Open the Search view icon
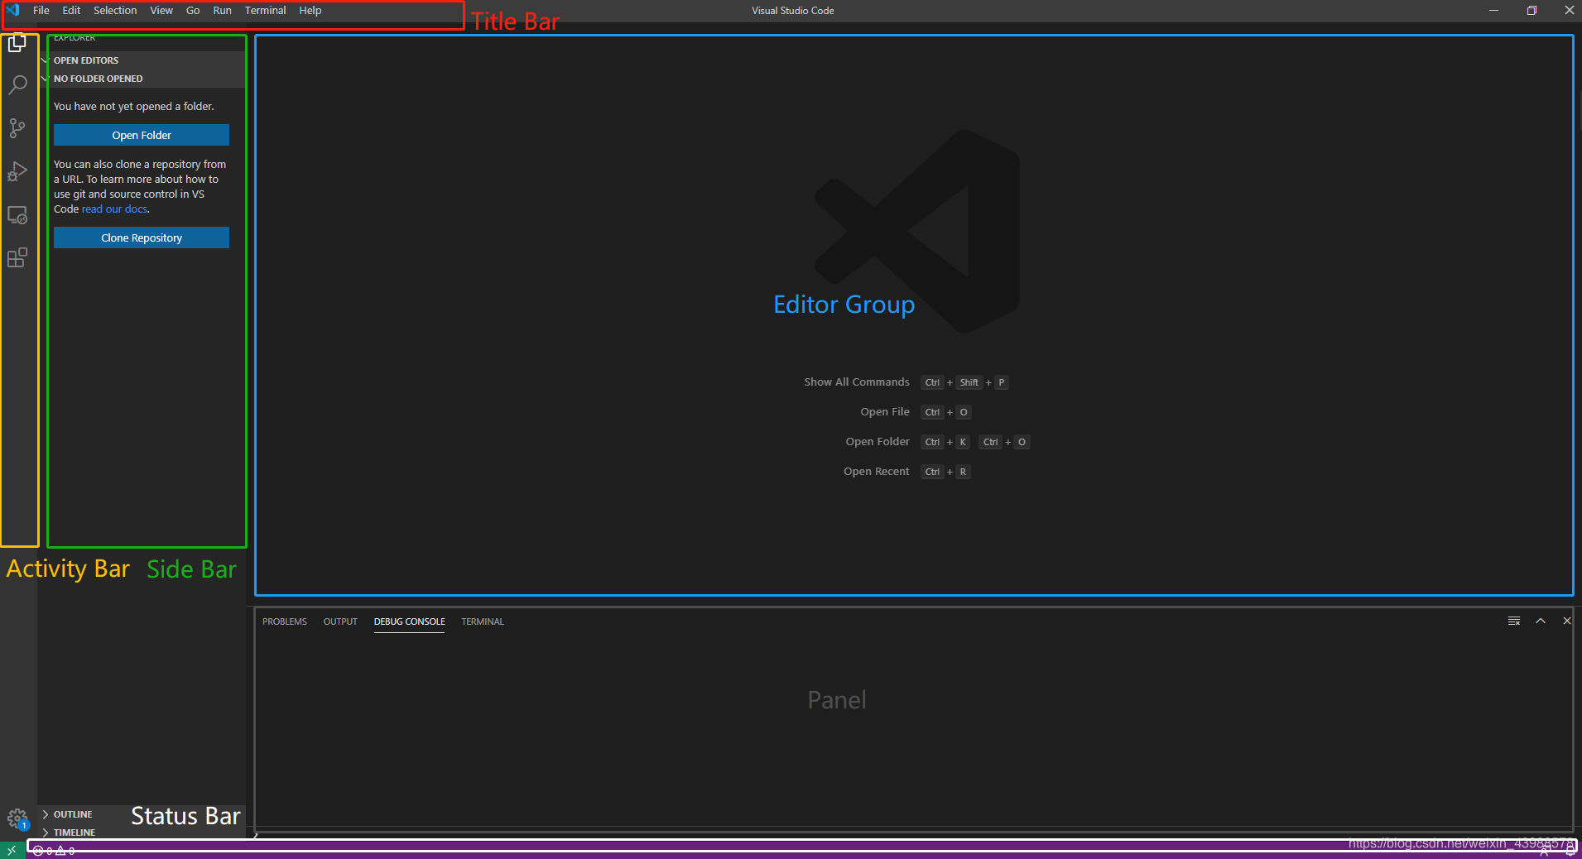 [17, 85]
